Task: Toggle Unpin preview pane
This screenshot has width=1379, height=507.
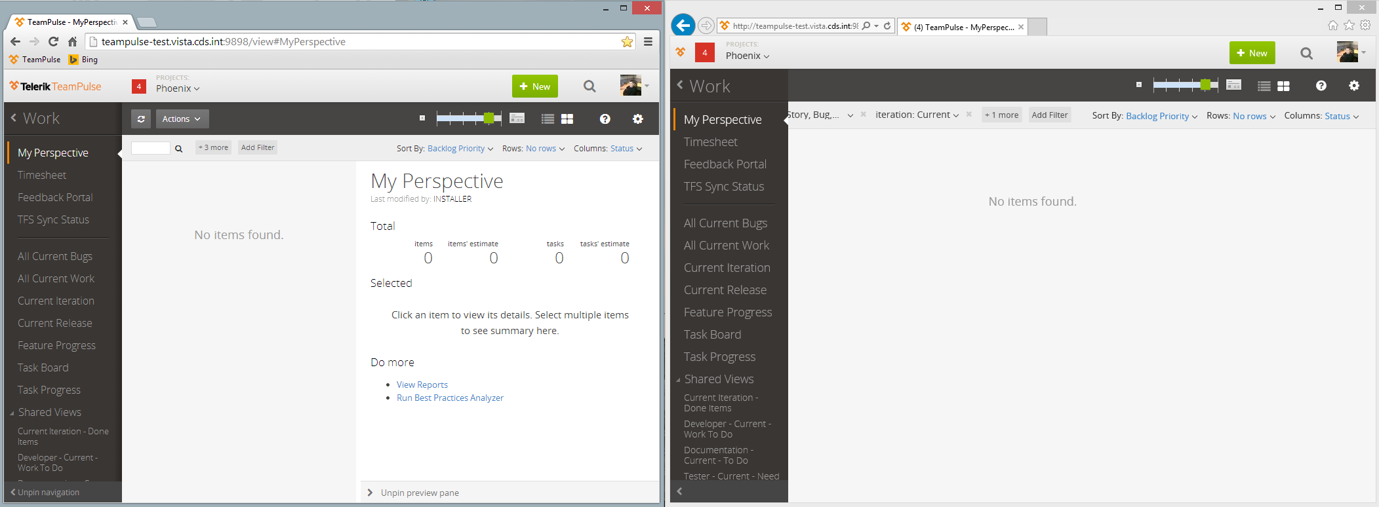Action: [413, 493]
